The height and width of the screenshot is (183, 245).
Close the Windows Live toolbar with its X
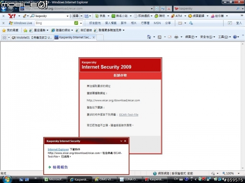pyautogui.click(x=3, y=23)
